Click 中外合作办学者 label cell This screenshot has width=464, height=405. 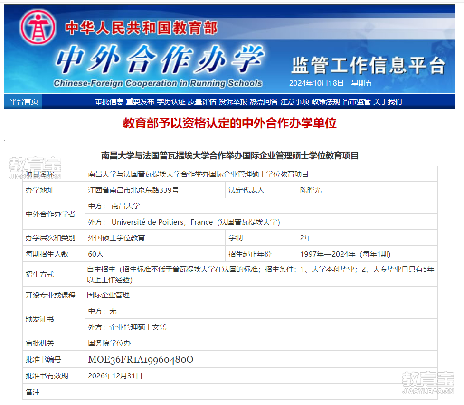pyautogui.click(x=54, y=214)
